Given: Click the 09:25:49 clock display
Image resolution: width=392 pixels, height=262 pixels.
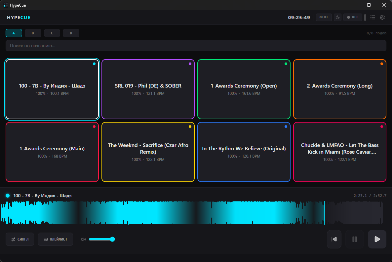Looking at the screenshot, I should pyautogui.click(x=299, y=18).
